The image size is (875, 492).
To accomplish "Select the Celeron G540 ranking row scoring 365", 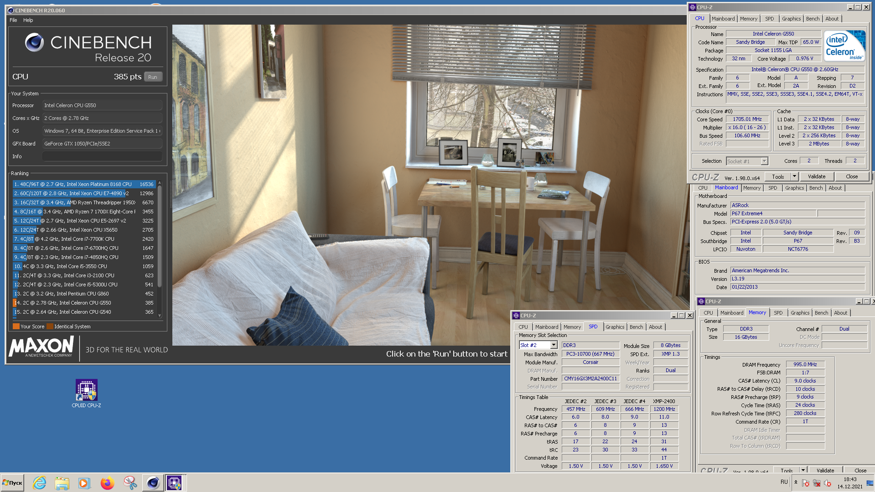I will coord(84,312).
